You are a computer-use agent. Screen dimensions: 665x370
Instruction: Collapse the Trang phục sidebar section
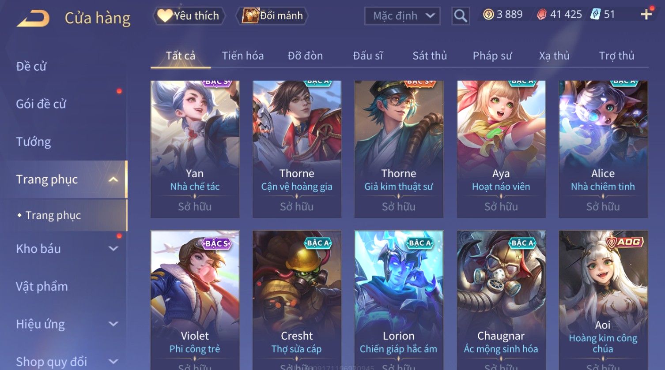[113, 179]
